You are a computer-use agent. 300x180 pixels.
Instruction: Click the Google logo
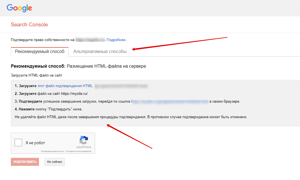(x=19, y=8)
